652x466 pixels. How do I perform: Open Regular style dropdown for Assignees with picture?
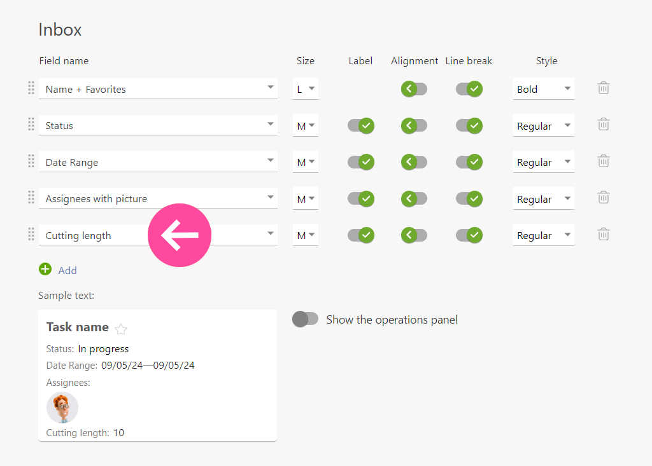(544, 198)
